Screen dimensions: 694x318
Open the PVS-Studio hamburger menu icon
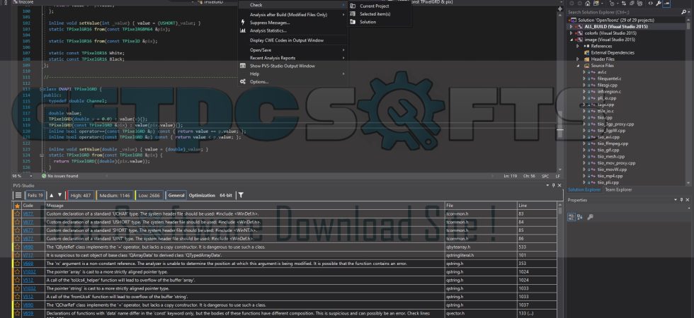tap(18, 195)
